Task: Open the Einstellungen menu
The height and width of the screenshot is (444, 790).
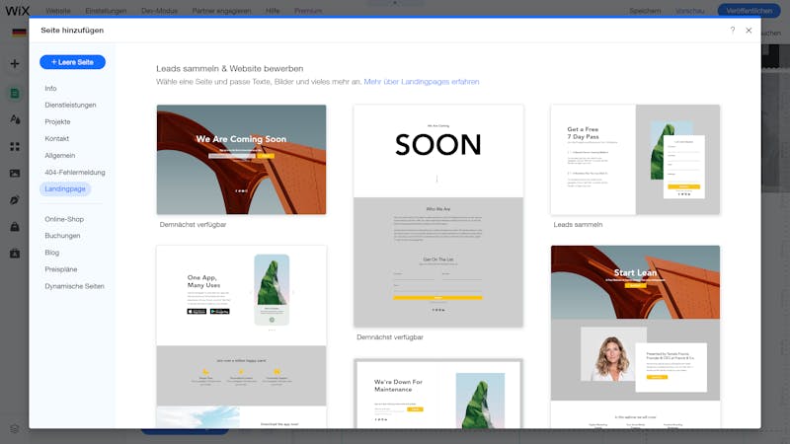Action: click(x=106, y=11)
